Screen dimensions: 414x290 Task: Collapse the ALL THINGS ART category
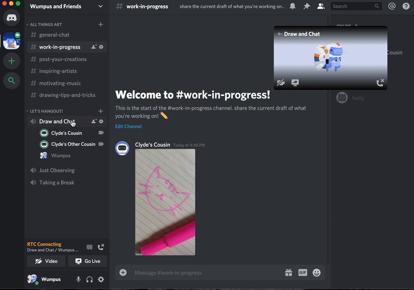(x=45, y=24)
